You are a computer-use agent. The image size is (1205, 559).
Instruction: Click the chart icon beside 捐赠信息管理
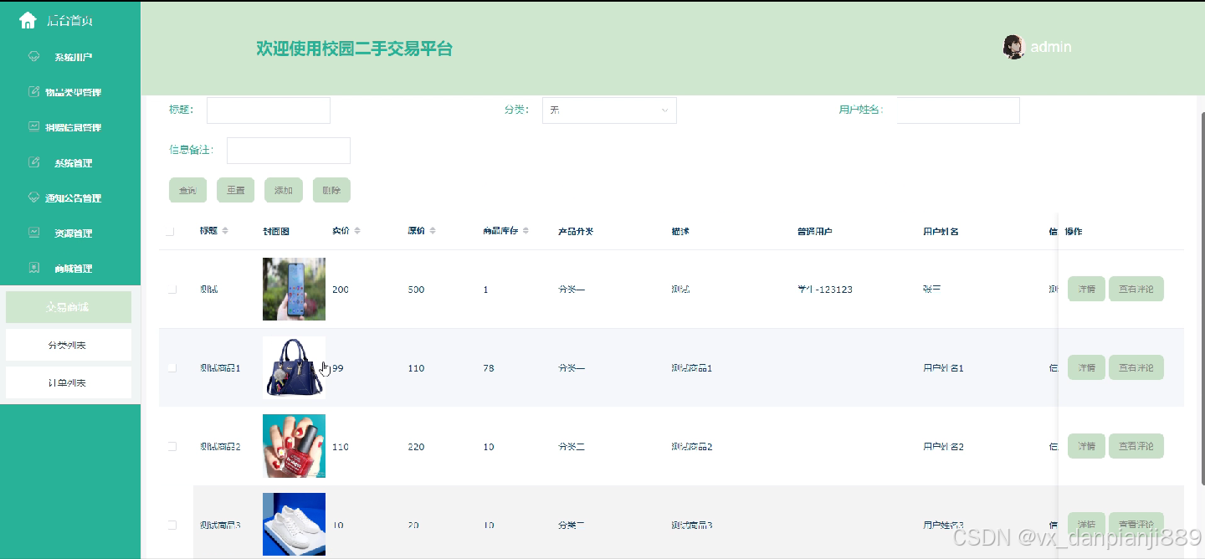[34, 126]
